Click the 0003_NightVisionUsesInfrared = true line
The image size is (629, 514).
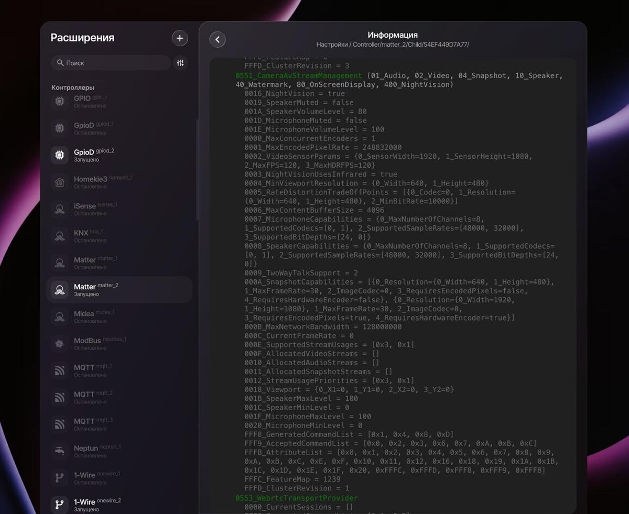(x=321, y=174)
